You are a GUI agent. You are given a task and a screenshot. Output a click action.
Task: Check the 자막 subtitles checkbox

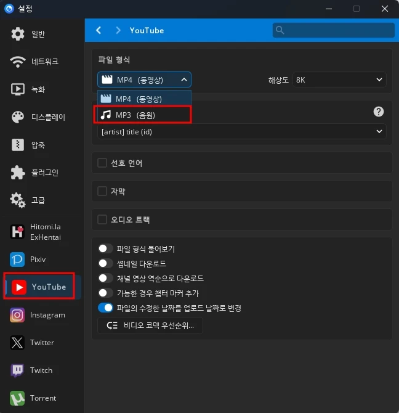pyautogui.click(x=102, y=191)
